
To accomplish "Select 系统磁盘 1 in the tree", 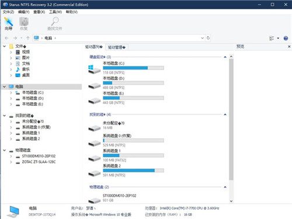I will [x=31, y=133].
